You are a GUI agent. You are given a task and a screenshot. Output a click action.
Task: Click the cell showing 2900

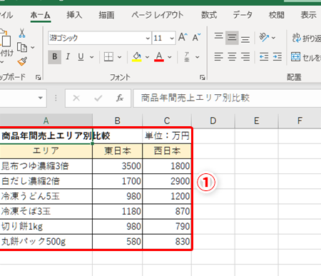tap(167, 181)
